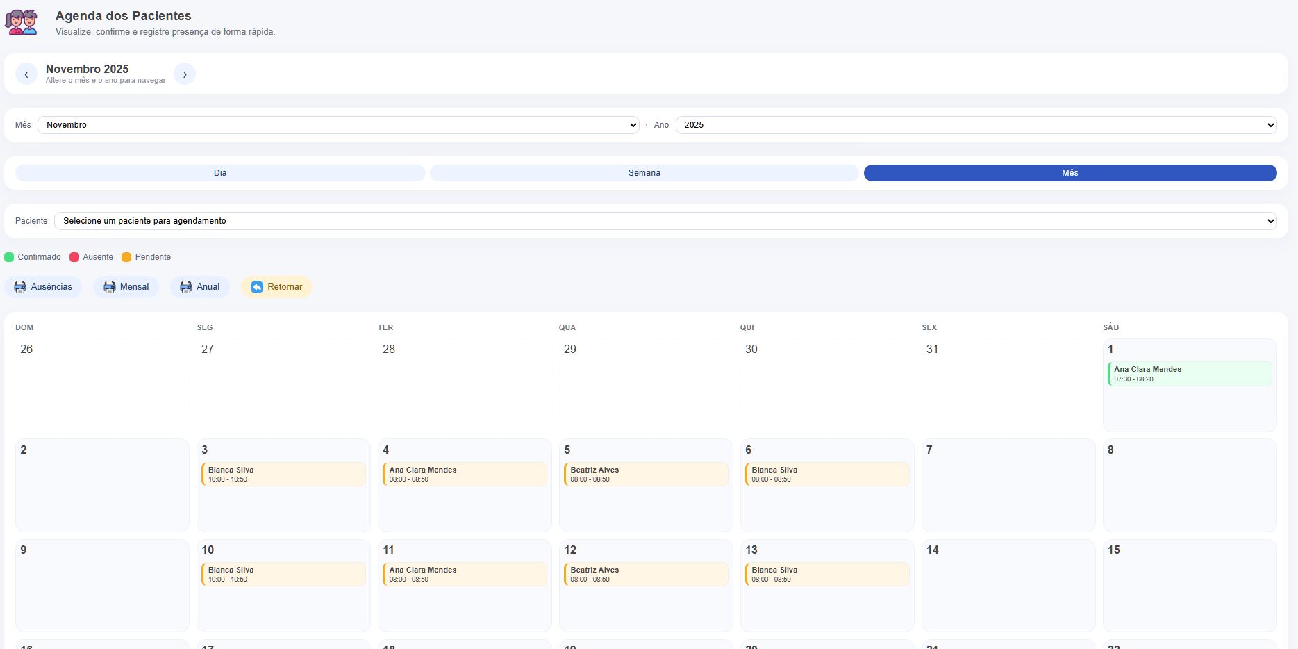The image size is (1298, 649).
Task: Click the red Ausente legend swatch
Action: tap(74, 257)
